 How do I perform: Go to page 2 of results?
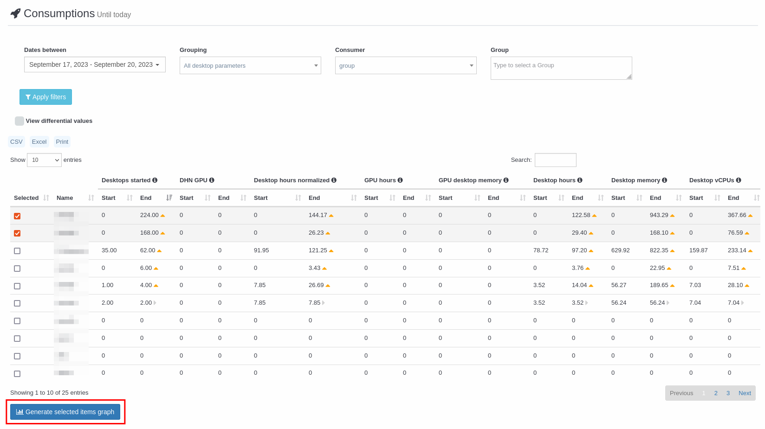click(x=716, y=393)
